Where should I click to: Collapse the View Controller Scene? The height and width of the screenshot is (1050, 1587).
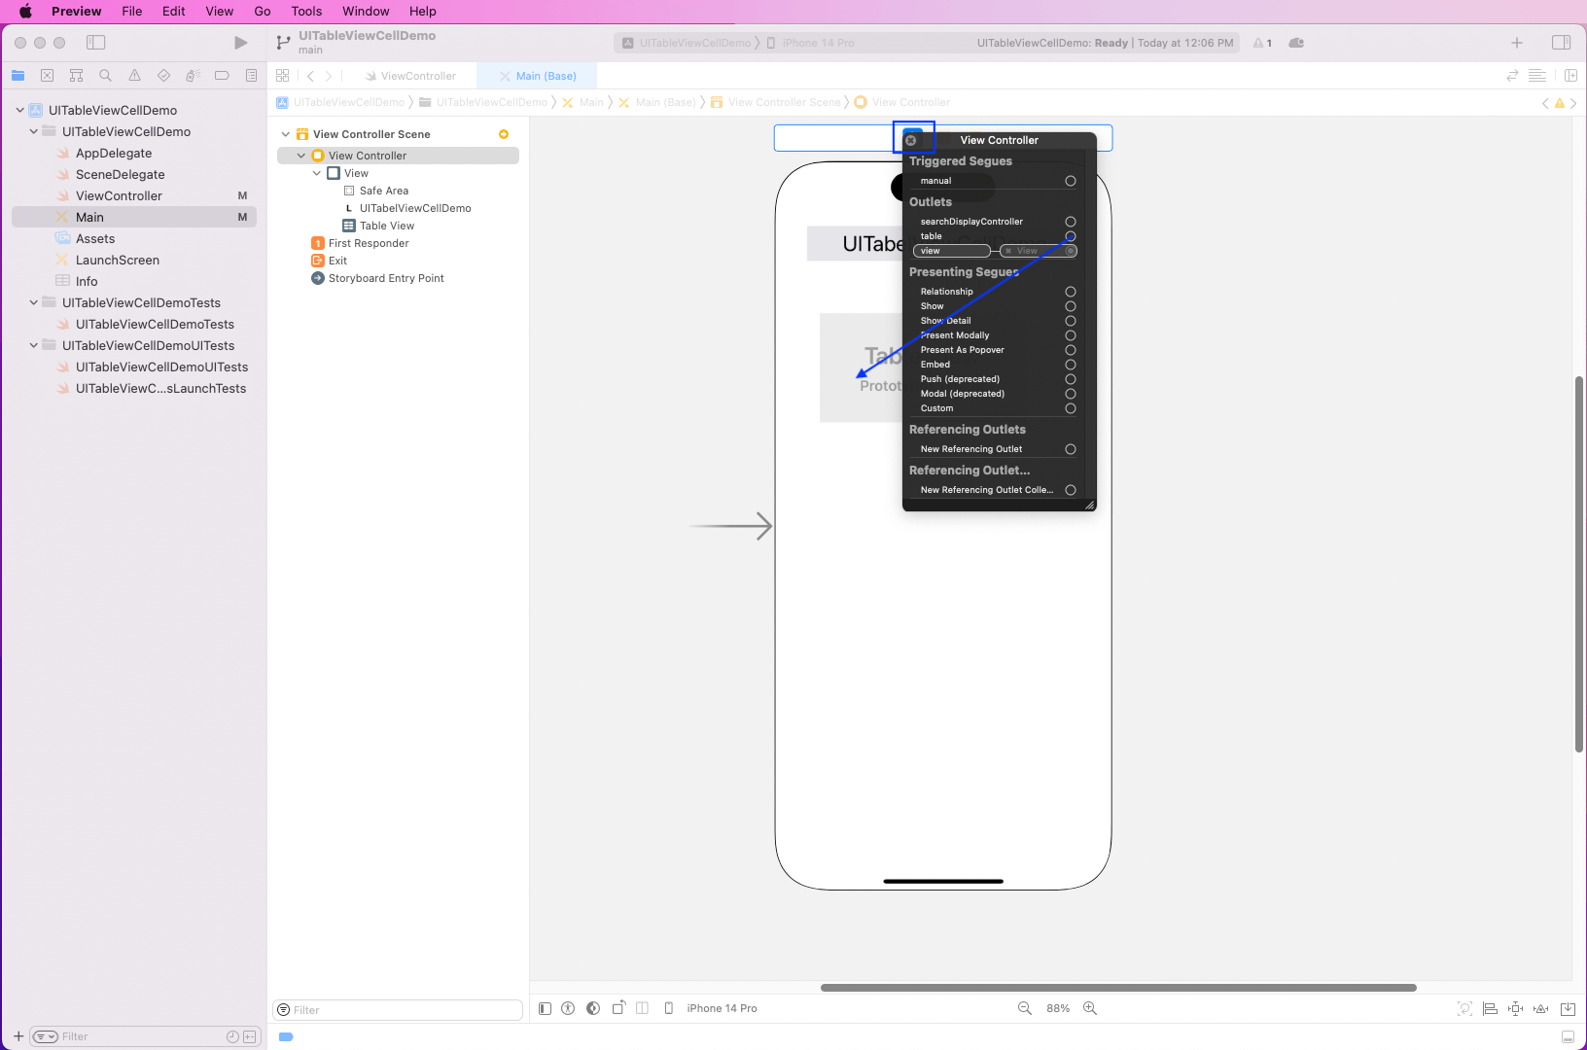285,133
